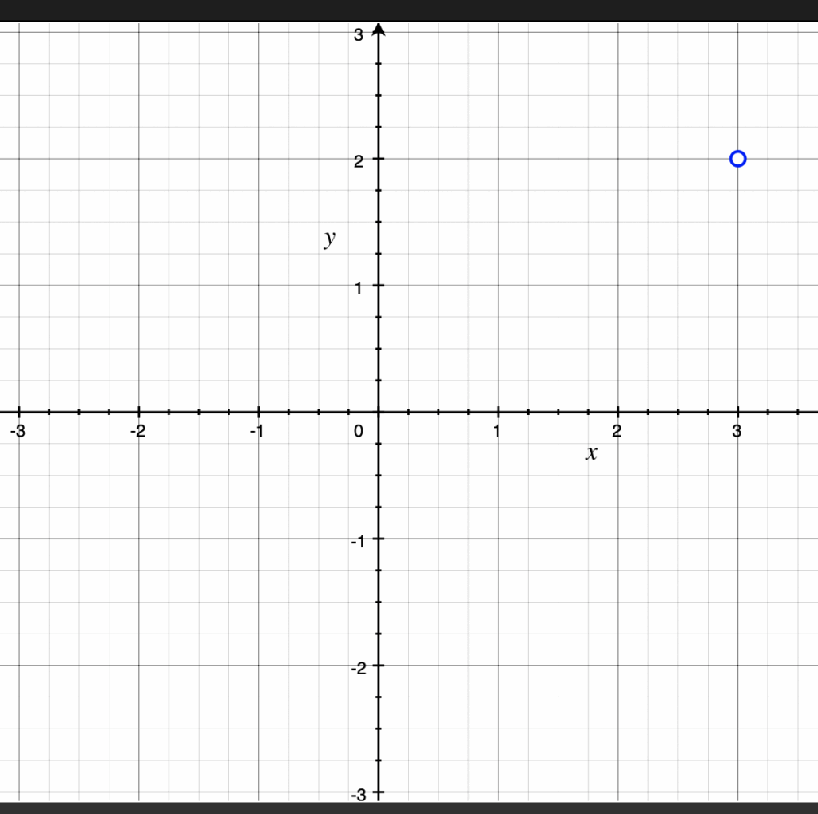Select the -3 tick label on x-axis
This screenshot has height=814, width=818.
16,432
